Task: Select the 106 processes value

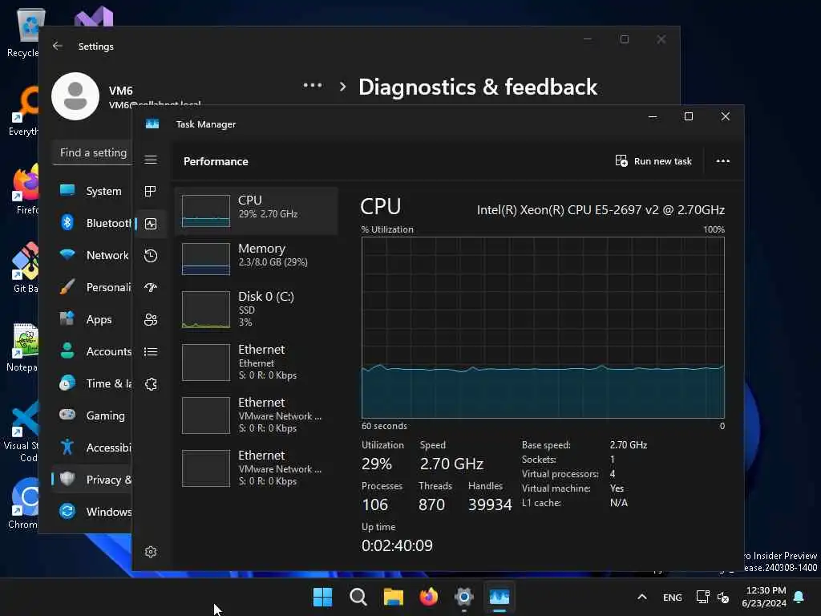Action: coord(375,505)
